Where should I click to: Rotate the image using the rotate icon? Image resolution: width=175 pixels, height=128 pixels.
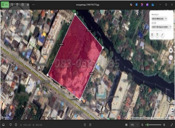point(12,5)
